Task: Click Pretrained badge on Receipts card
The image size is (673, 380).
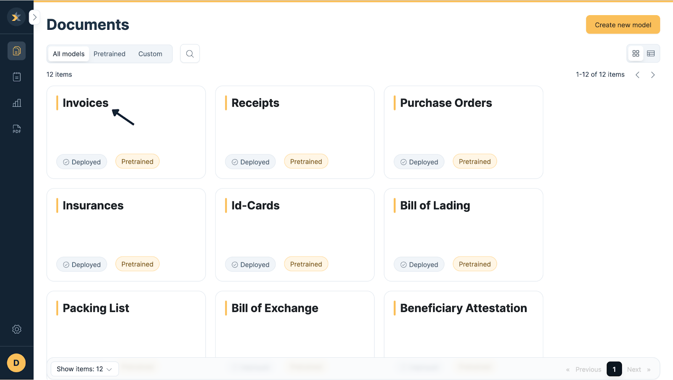Action: 306,162
